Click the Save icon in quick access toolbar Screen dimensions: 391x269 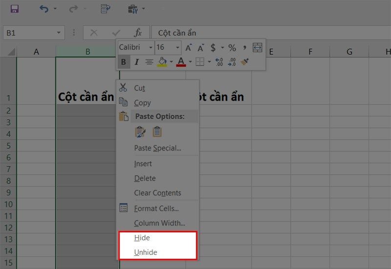(x=15, y=9)
